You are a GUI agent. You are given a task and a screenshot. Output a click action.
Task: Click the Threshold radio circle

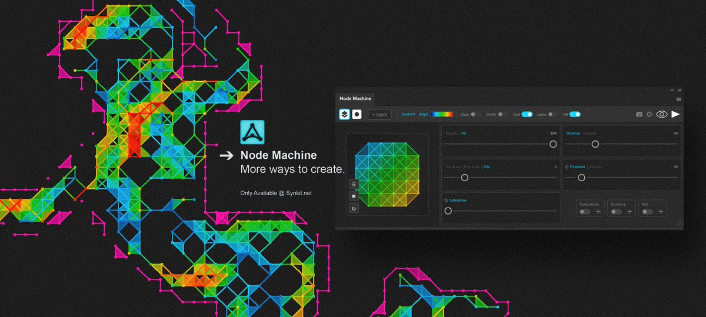(567, 167)
